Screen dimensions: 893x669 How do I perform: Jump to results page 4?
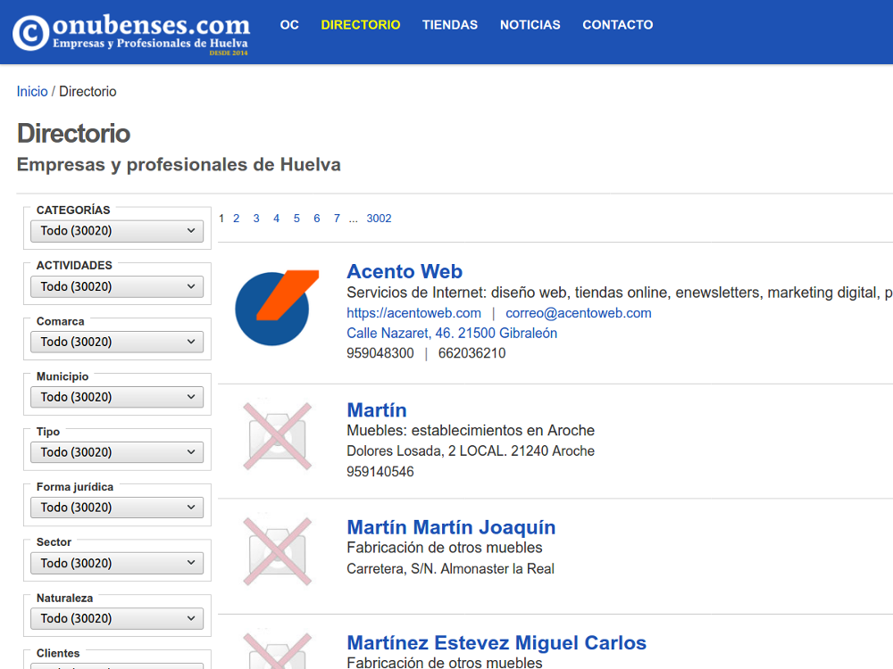coord(276,219)
